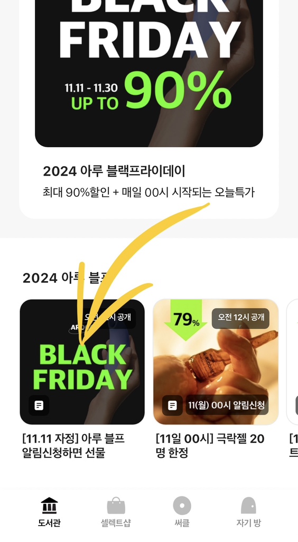Screen dimensions: 298x542
Task: Tap document icon on 극락젤 card
Action: pyautogui.click(x=172, y=405)
